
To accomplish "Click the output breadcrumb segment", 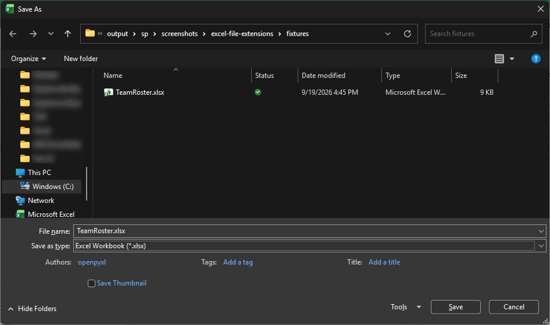I will point(117,34).
